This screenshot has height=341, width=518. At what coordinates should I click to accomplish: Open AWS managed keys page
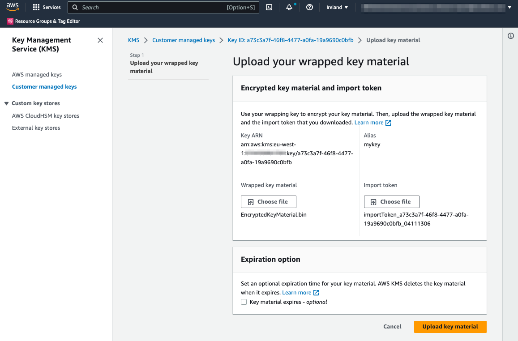point(37,75)
